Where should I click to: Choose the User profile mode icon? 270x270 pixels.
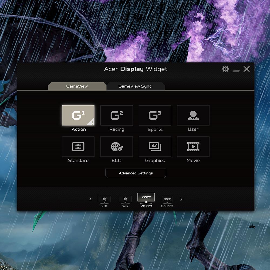click(x=193, y=115)
